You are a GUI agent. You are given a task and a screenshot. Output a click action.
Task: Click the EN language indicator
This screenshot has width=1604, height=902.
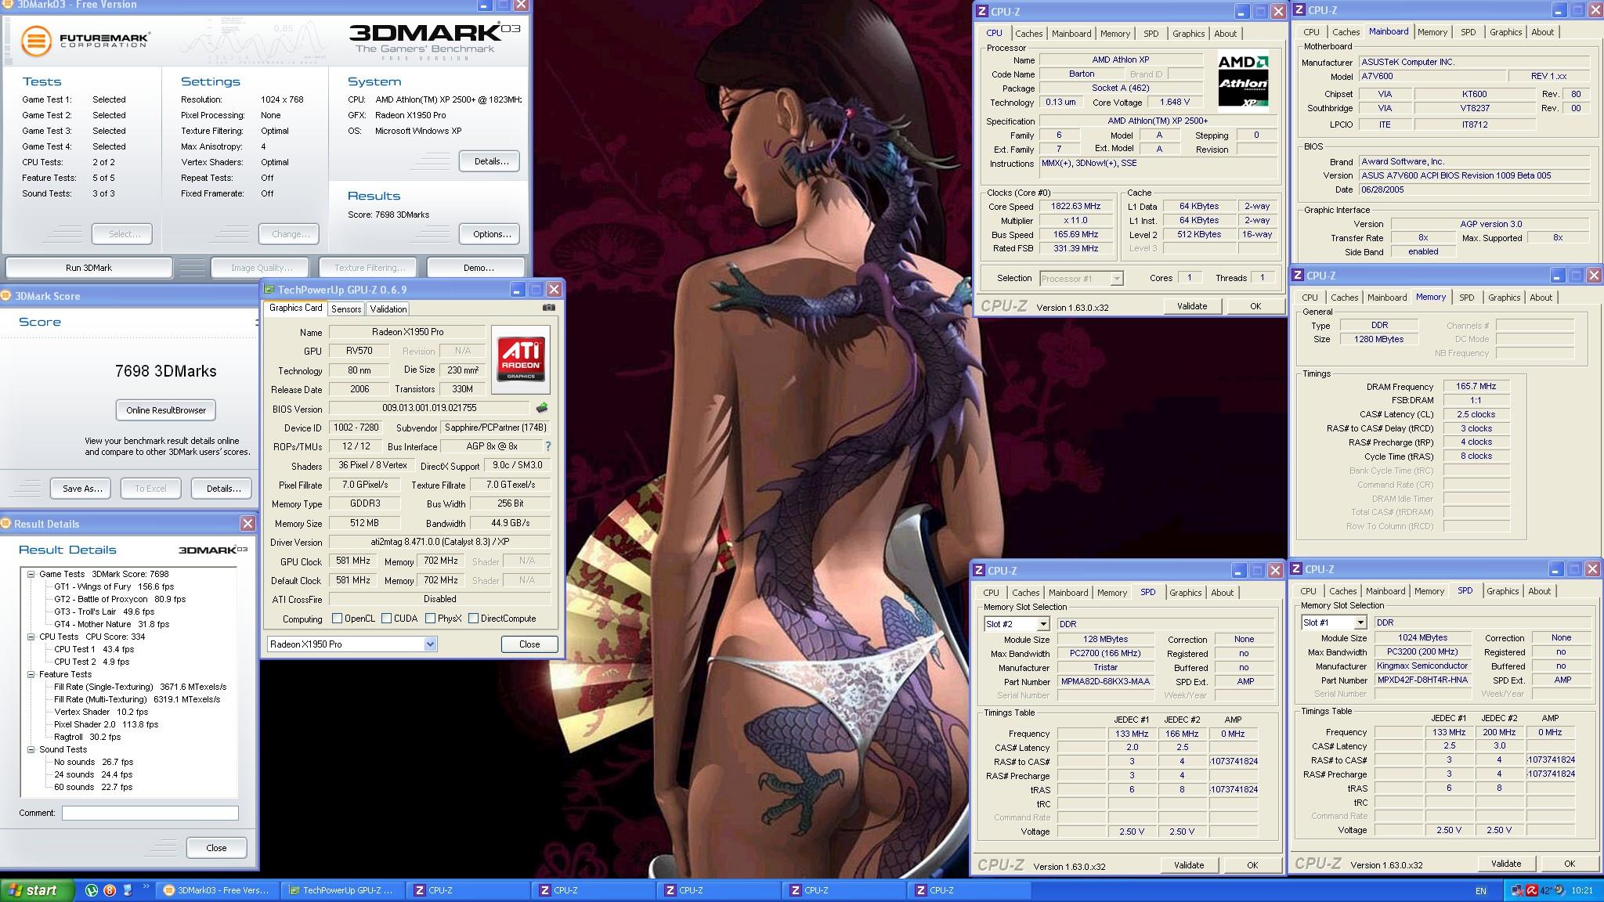click(1480, 891)
